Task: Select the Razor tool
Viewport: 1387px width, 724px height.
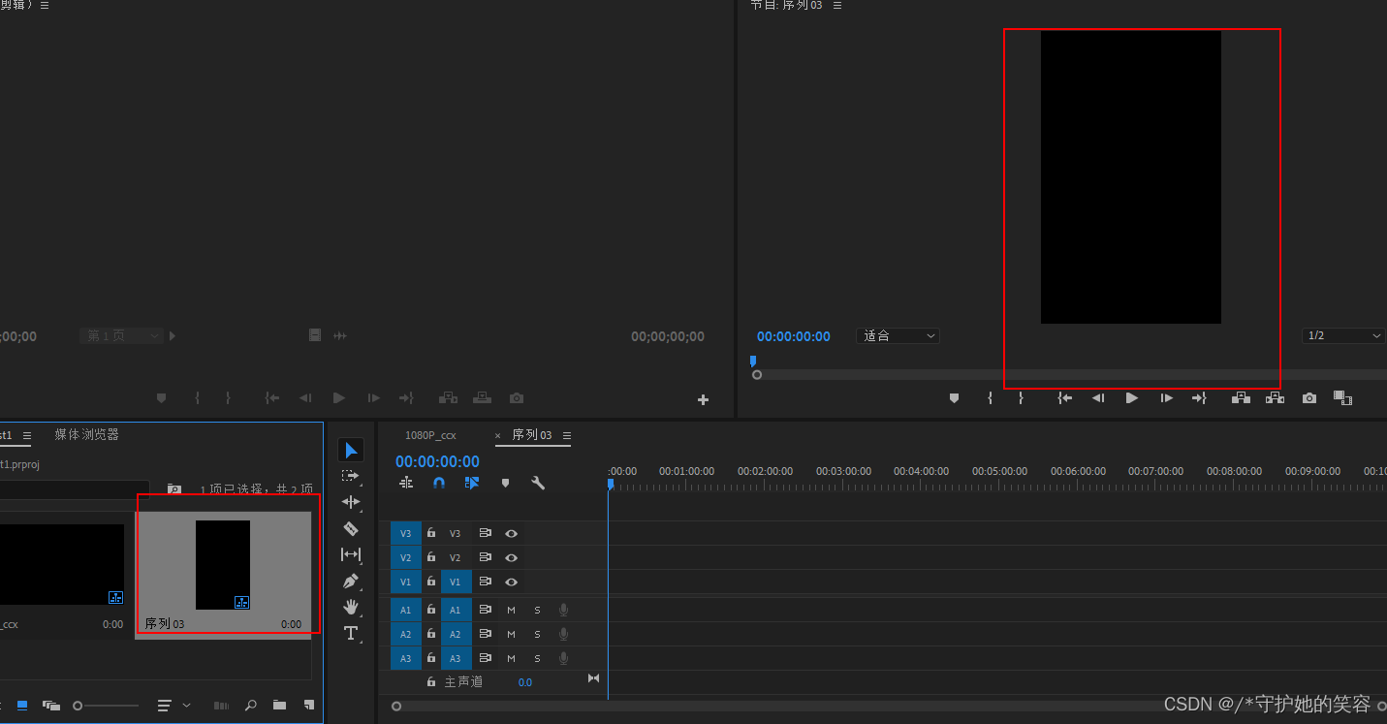Action: coord(351,528)
